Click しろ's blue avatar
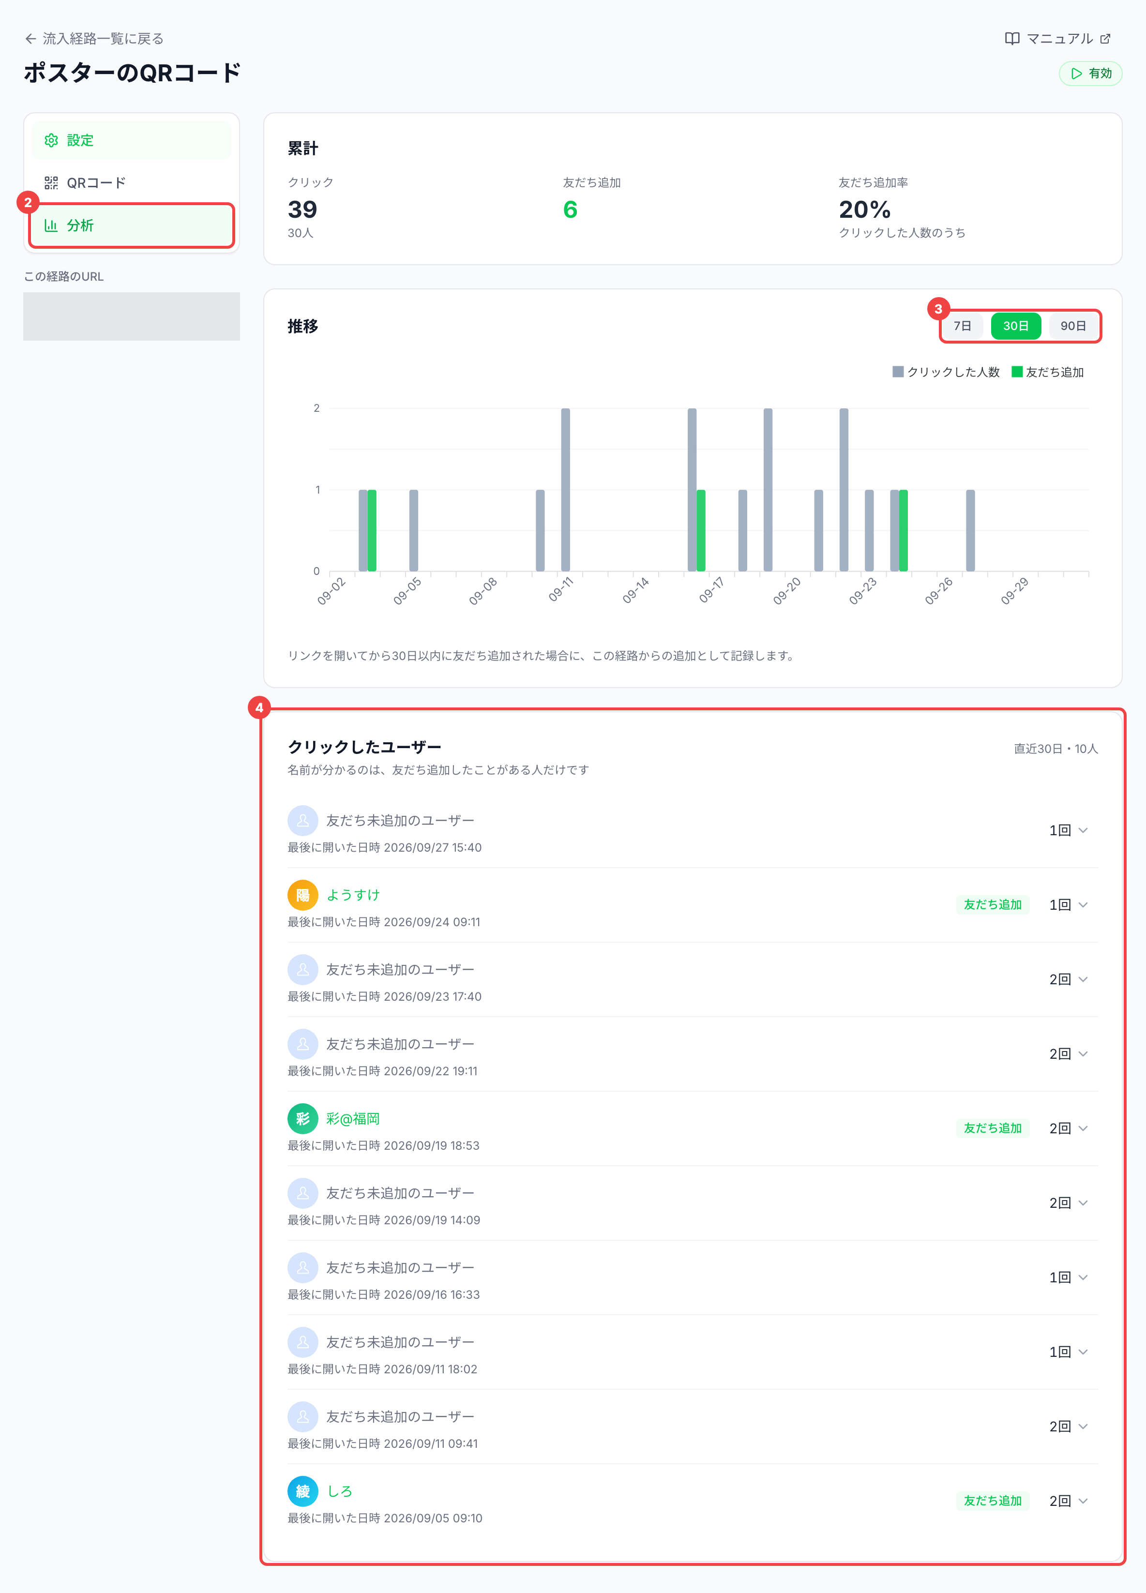Viewport: 1146px width, 1593px height. point(303,1490)
